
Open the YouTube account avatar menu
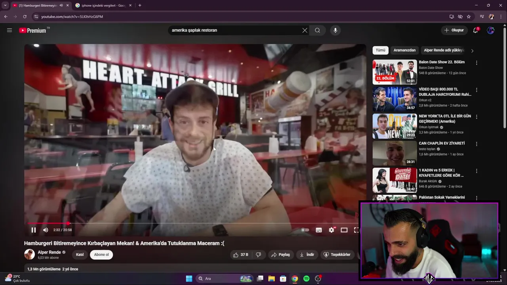490,30
